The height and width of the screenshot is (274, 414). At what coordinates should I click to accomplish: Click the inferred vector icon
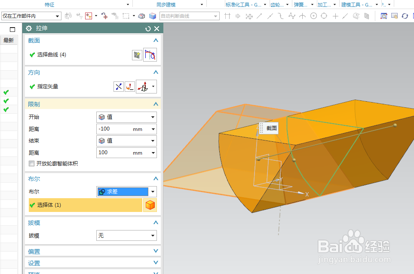(x=143, y=87)
